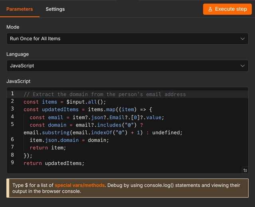Click the wrapped line with email.substring
This screenshot has height=207, width=255.
click(103, 132)
